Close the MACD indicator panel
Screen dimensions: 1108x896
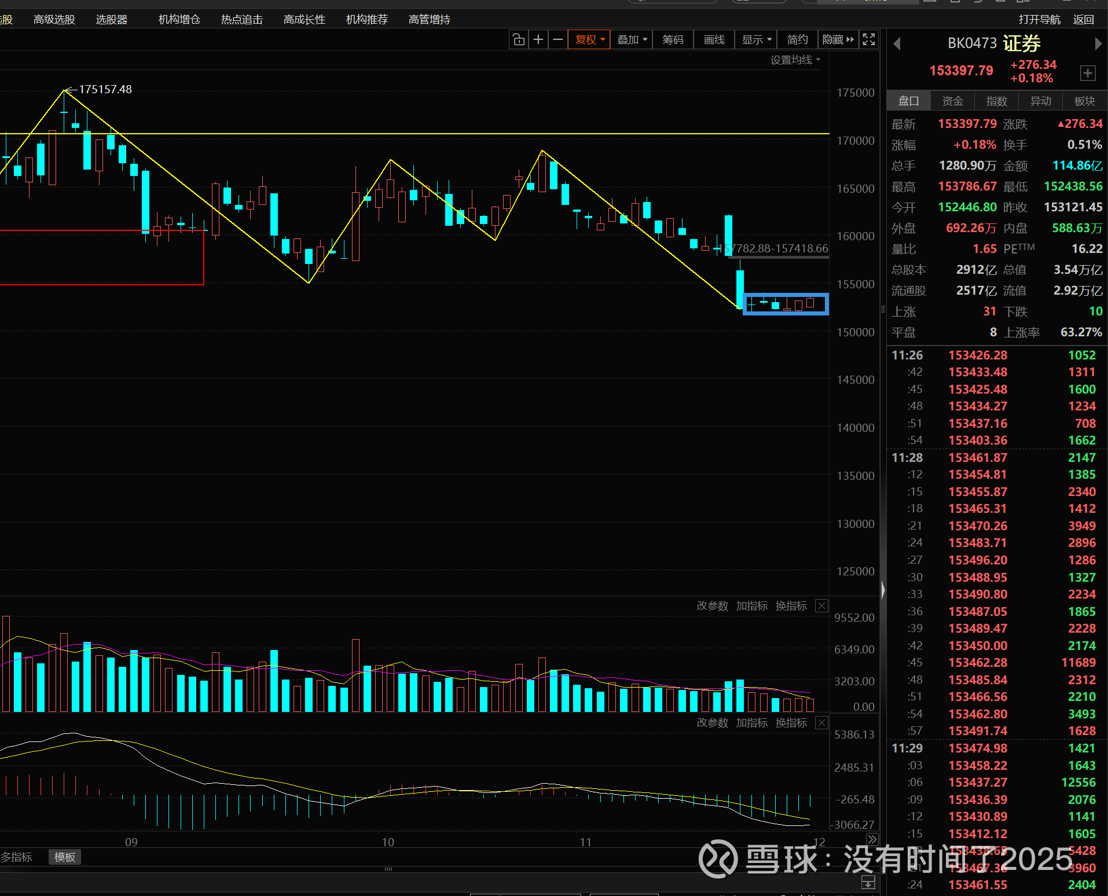point(821,723)
